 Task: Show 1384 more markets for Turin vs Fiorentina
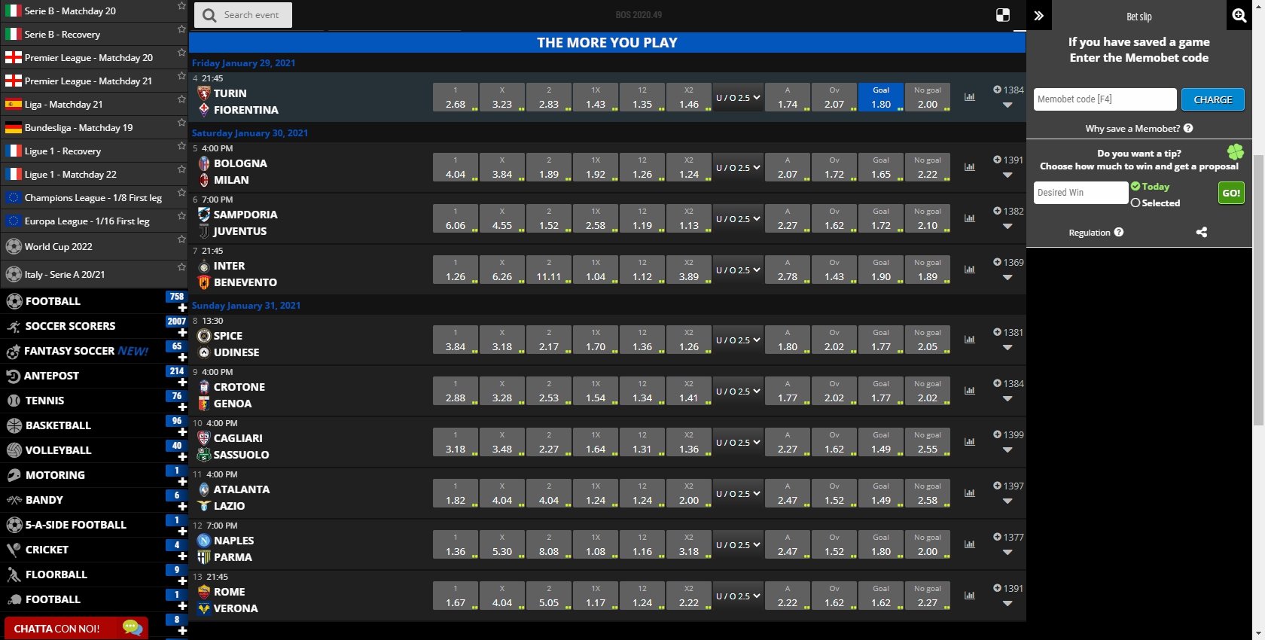[x=1008, y=90]
